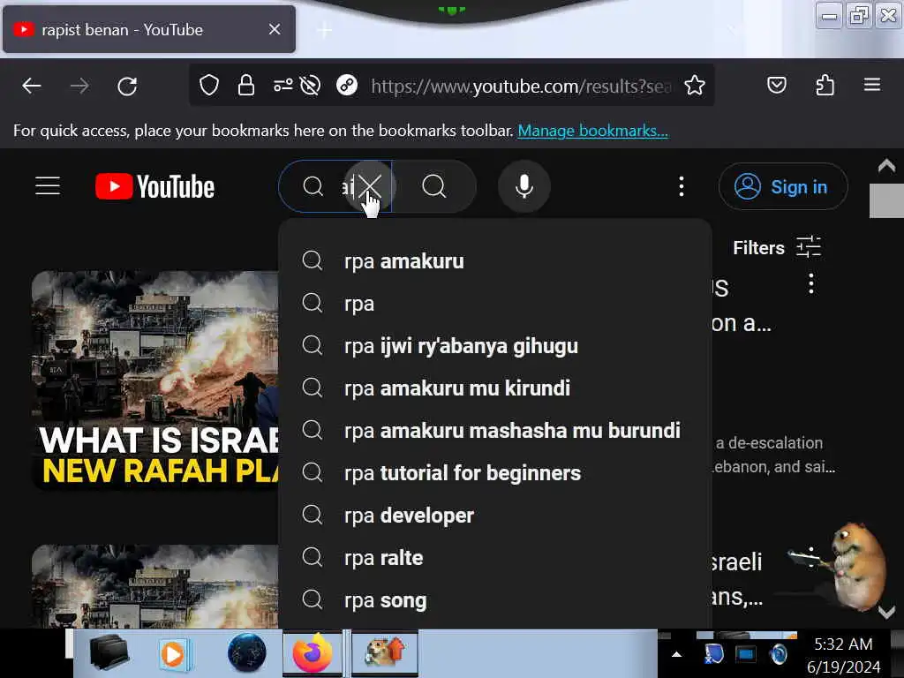Click the monitor-shaped tray icon

click(x=745, y=654)
